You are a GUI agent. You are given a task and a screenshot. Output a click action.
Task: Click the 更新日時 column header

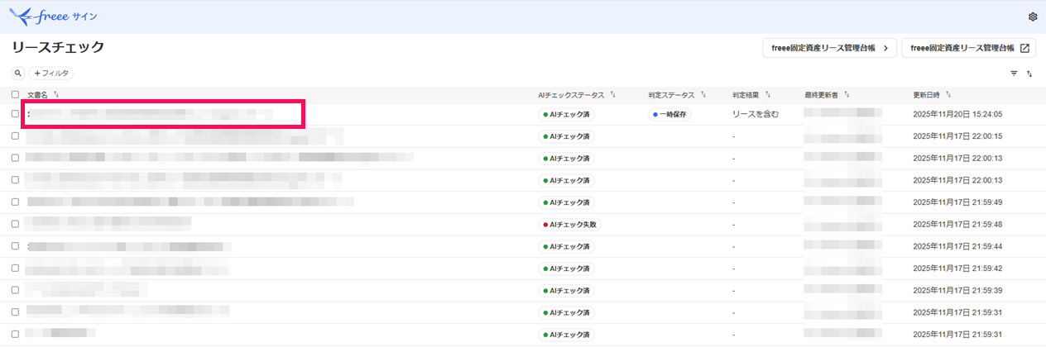(926, 95)
